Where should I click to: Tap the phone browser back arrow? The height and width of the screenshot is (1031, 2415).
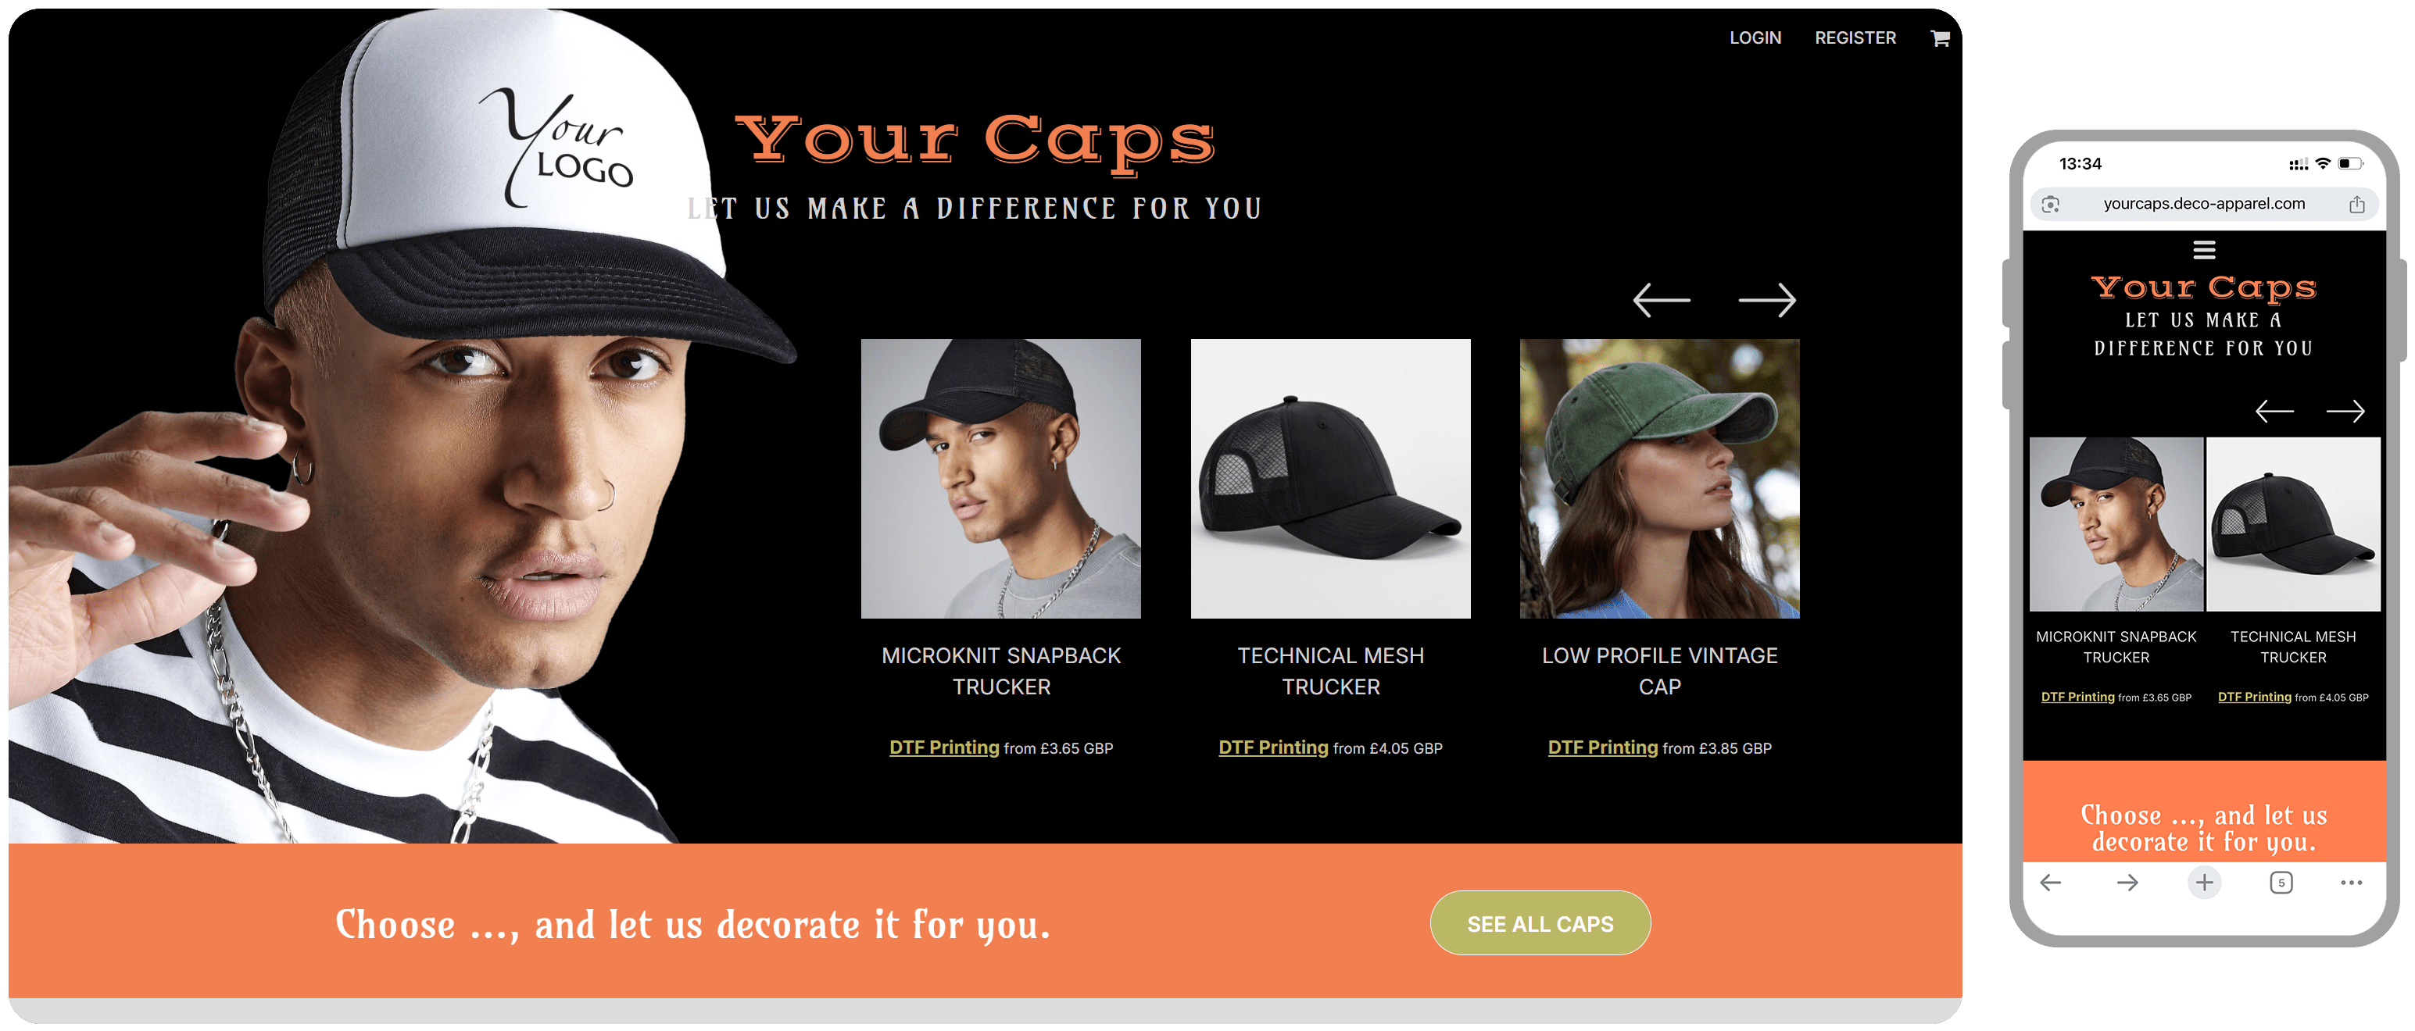pos(2050,883)
